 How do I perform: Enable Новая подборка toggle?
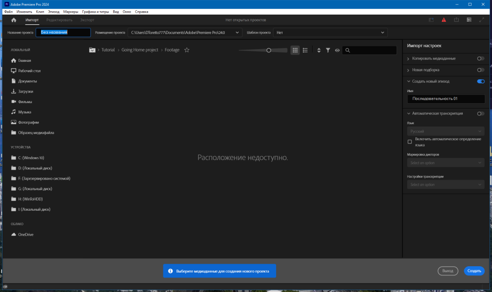[x=480, y=70]
